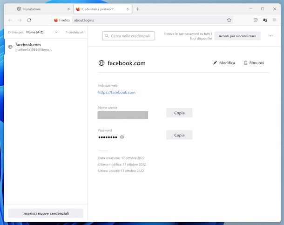This screenshot has width=284, height=225.
Task: Click the Cerca nelle credenziali search field
Action: 128,36
